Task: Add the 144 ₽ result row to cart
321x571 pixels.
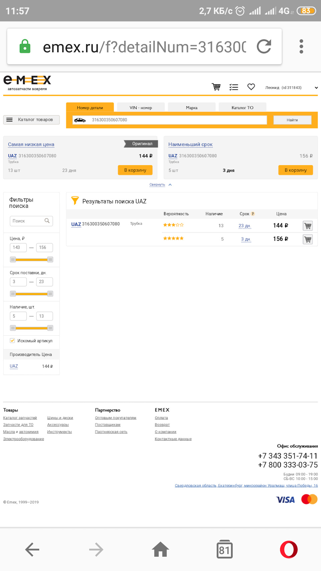Action: [x=308, y=226]
